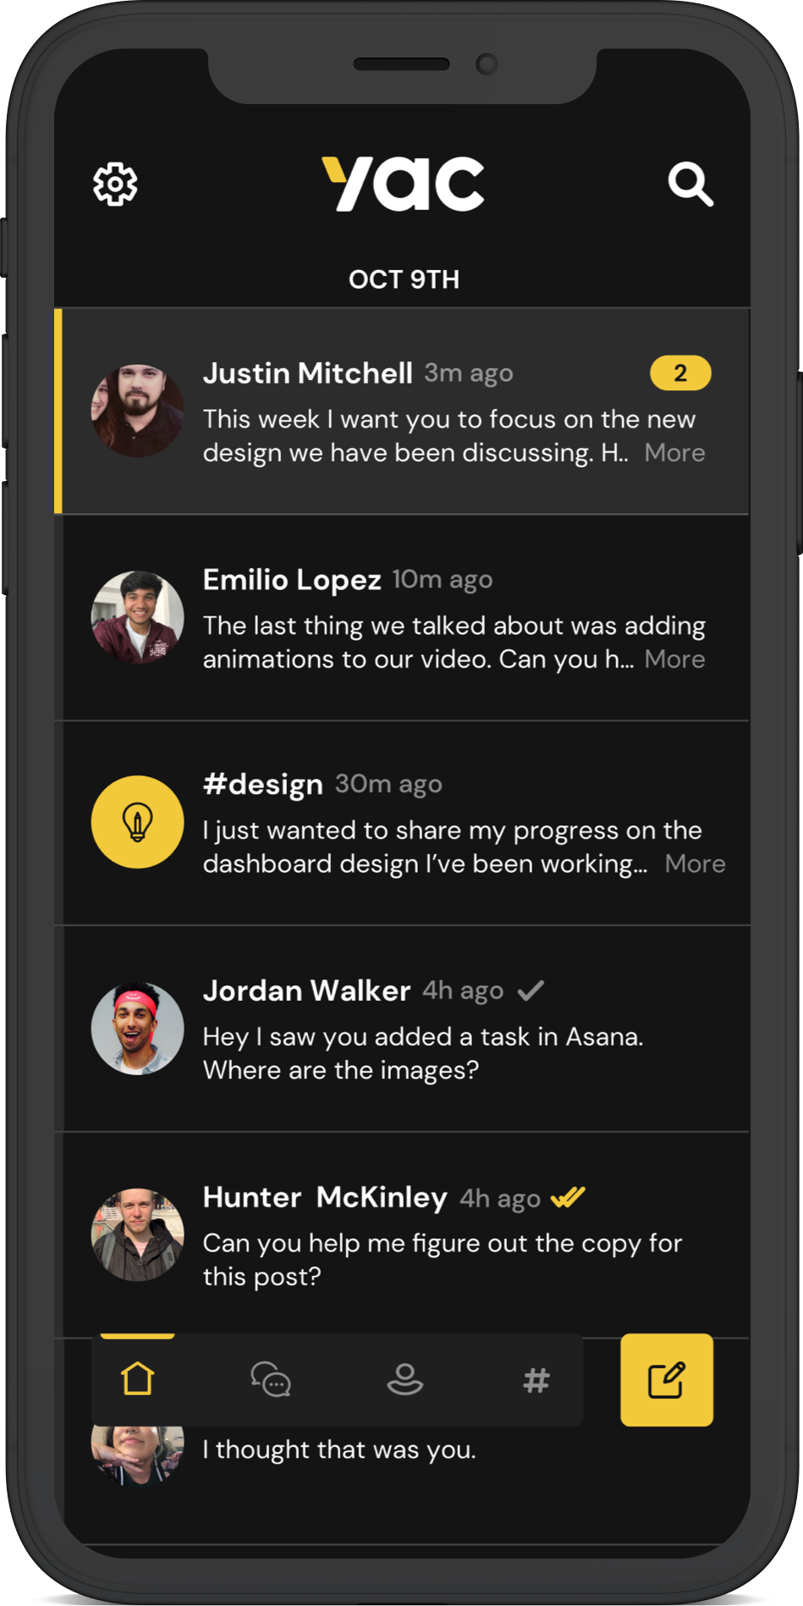Screen dimensions: 803x1606
Task: Open the compose new message button
Action: pos(667,1380)
